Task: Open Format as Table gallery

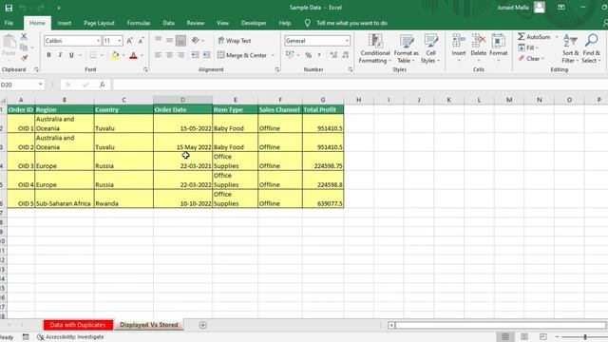Action: click(x=406, y=48)
